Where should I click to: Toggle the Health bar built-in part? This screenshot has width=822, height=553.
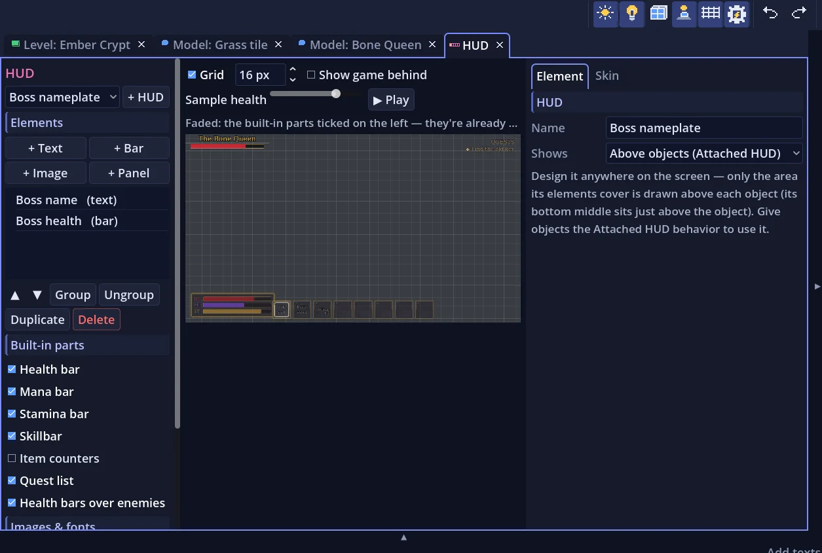12,369
